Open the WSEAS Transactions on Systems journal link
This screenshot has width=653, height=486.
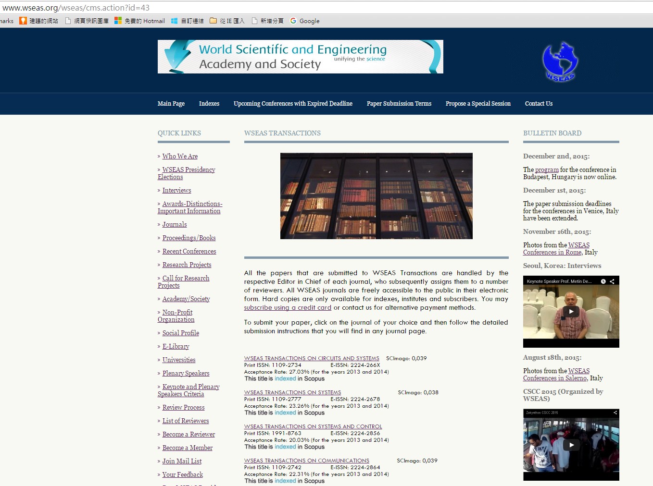[292, 392]
